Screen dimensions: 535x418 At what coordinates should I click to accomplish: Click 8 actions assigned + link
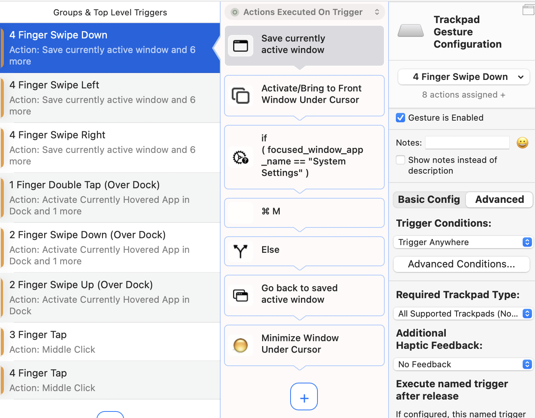464,95
